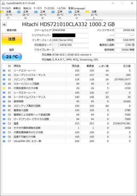Click the yellow warning icon for ID 05

4,88
